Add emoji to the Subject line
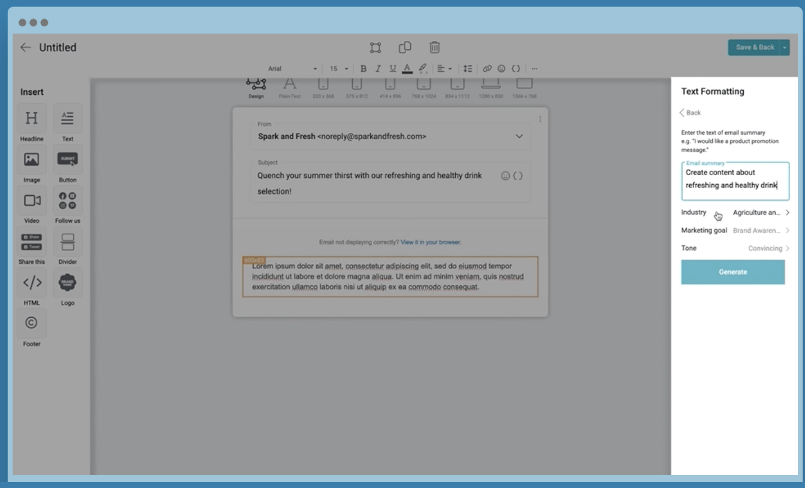 [x=505, y=176]
